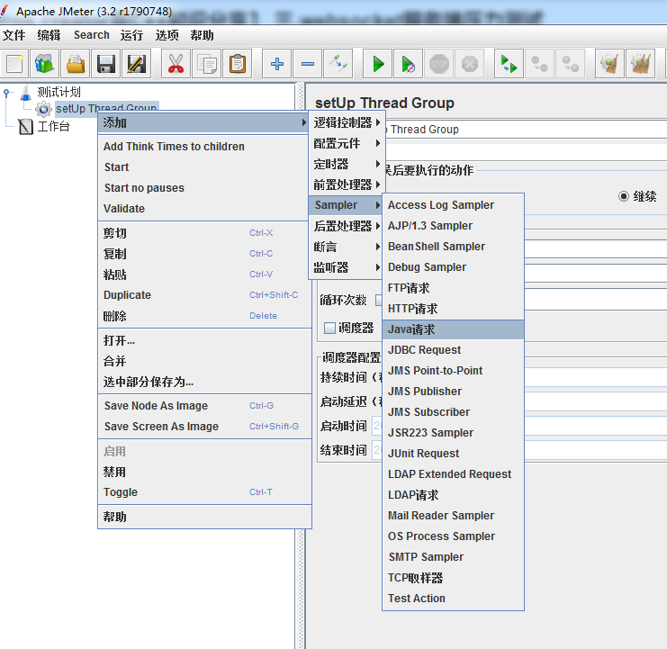Open the 运行 menu
Image resolution: width=667 pixels, height=649 pixels.
(131, 35)
